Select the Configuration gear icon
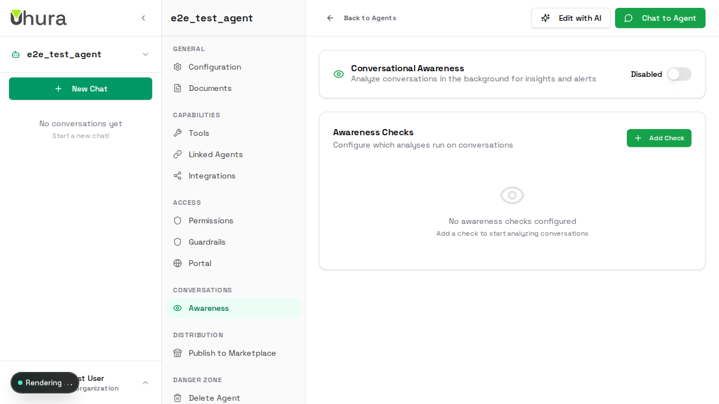Image resolution: width=719 pixels, height=404 pixels. pyautogui.click(x=177, y=67)
